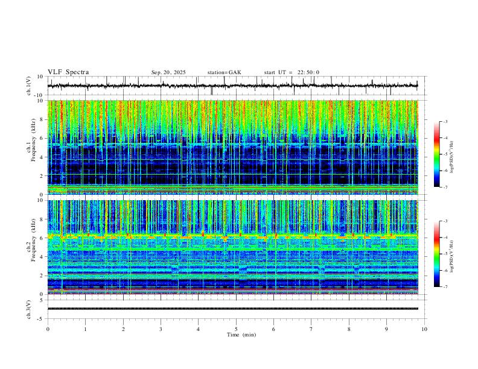Click the ch.1 spectrogram color scale bar

[x=436, y=154]
